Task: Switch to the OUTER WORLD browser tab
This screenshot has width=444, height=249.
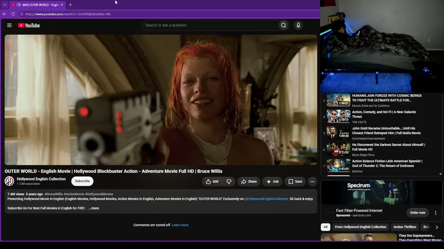Action: (x=37, y=5)
